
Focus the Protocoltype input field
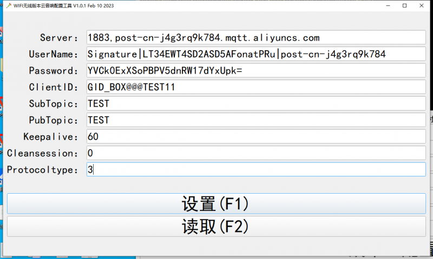coord(256,169)
